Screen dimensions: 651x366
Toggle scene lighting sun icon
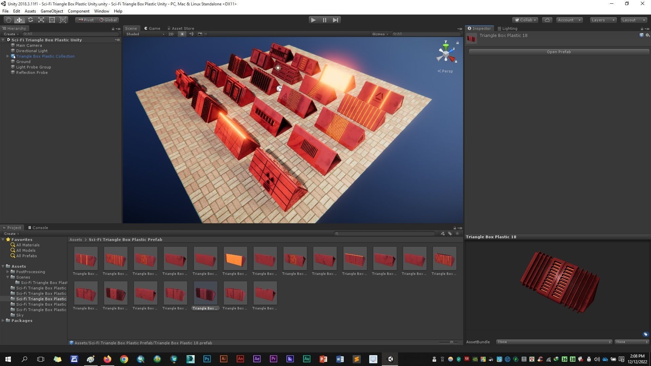tap(182, 34)
